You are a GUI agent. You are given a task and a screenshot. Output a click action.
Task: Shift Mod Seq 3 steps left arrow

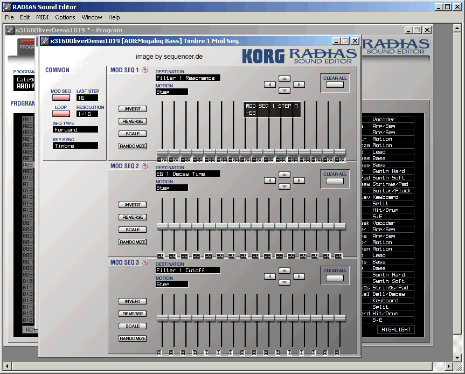[270, 276]
